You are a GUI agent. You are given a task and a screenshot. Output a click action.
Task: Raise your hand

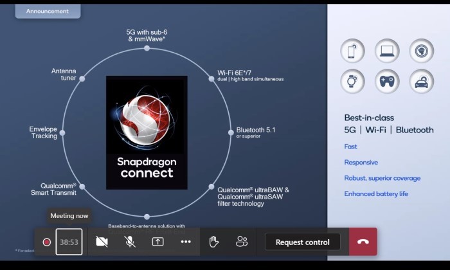(213, 242)
